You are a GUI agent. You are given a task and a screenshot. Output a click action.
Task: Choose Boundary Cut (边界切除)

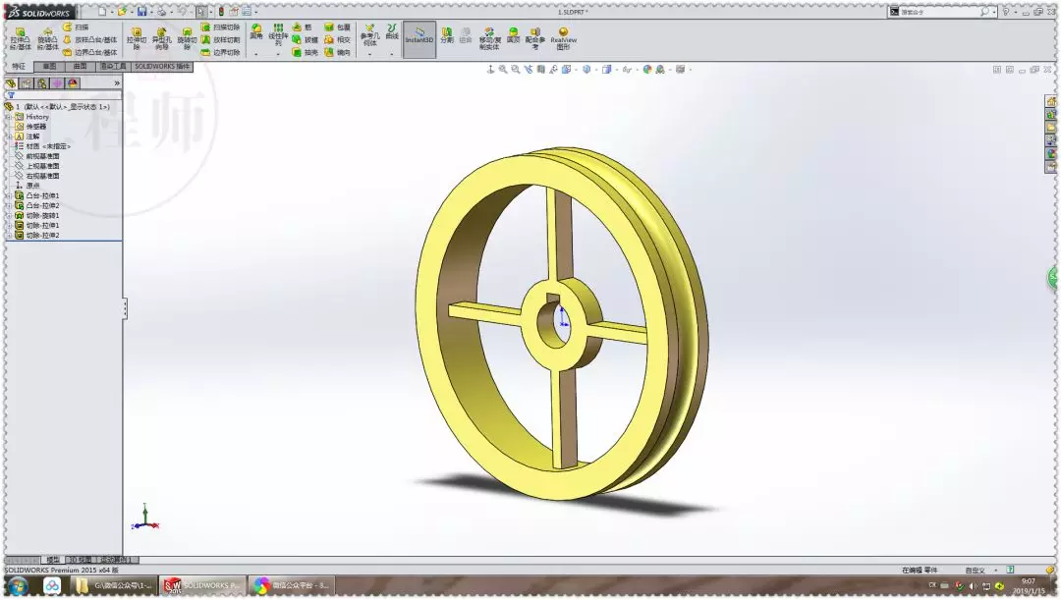(221, 52)
